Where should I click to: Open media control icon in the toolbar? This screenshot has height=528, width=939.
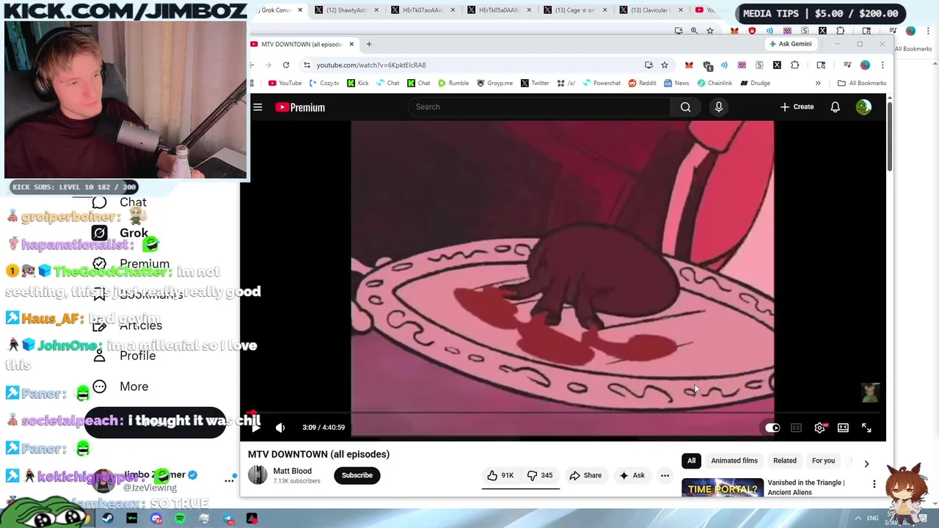coord(847,65)
